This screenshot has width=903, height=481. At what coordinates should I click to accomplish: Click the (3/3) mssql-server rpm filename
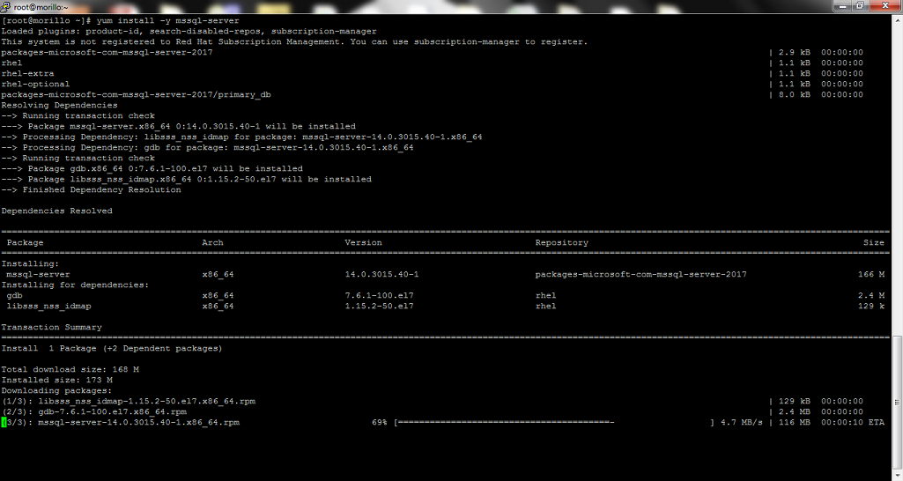(x=139, y=422)
